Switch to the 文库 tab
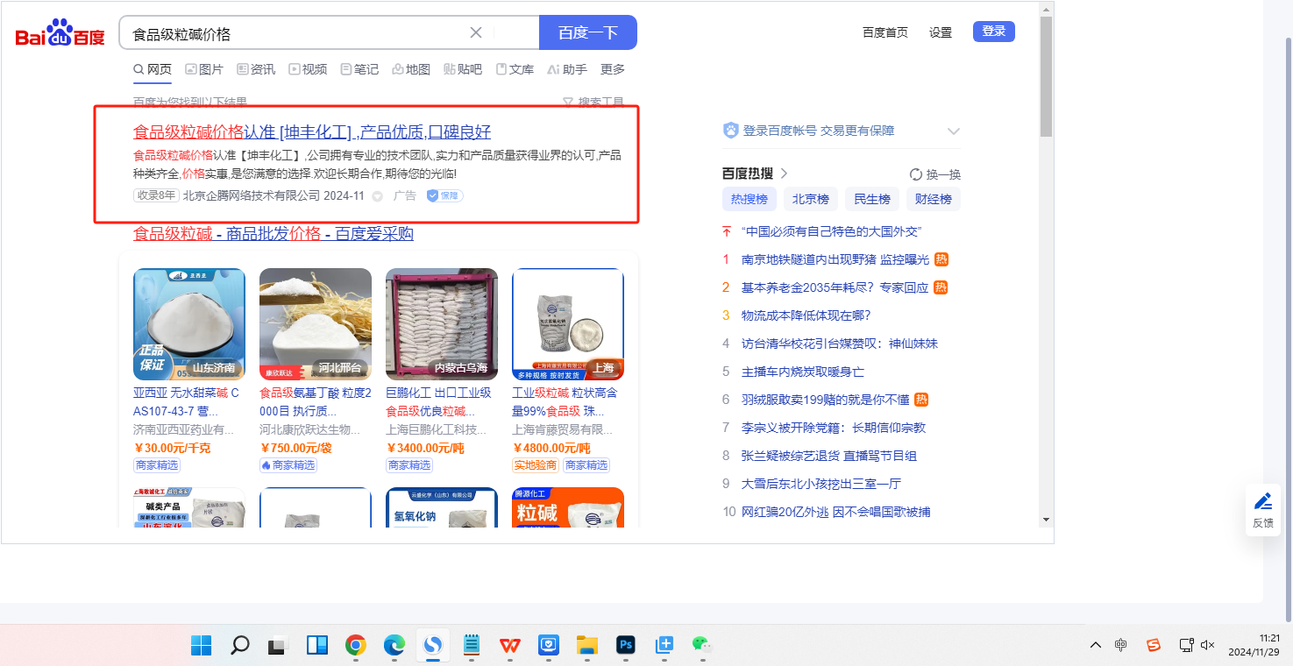Screen dimensions: 1293x666 click(515, 69)
